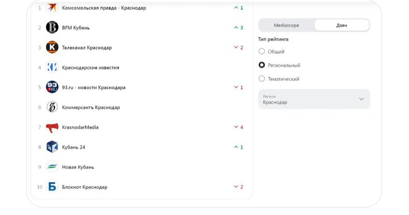The image size is (409, 215).
Task: Open the Блокнот Краснодар link
Action: (85, 187)
